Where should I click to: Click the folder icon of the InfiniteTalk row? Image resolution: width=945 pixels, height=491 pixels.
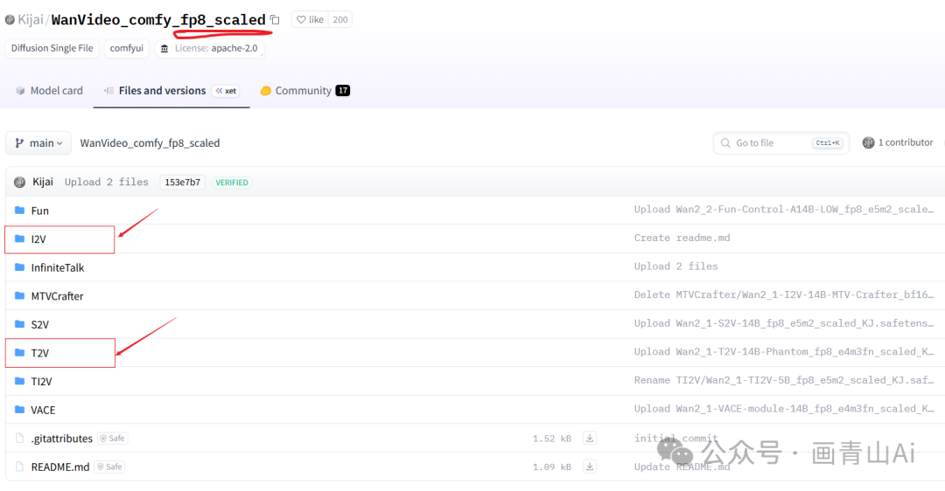pos(20,267)
